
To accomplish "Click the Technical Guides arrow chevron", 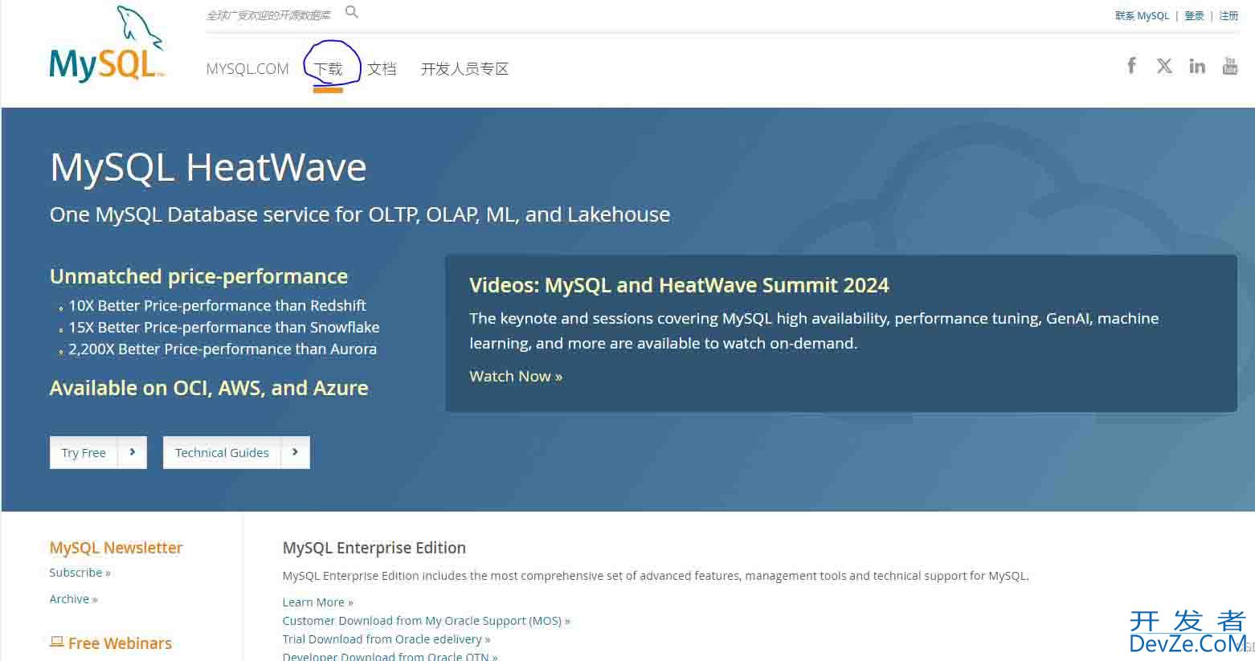I will click(295, 452).
